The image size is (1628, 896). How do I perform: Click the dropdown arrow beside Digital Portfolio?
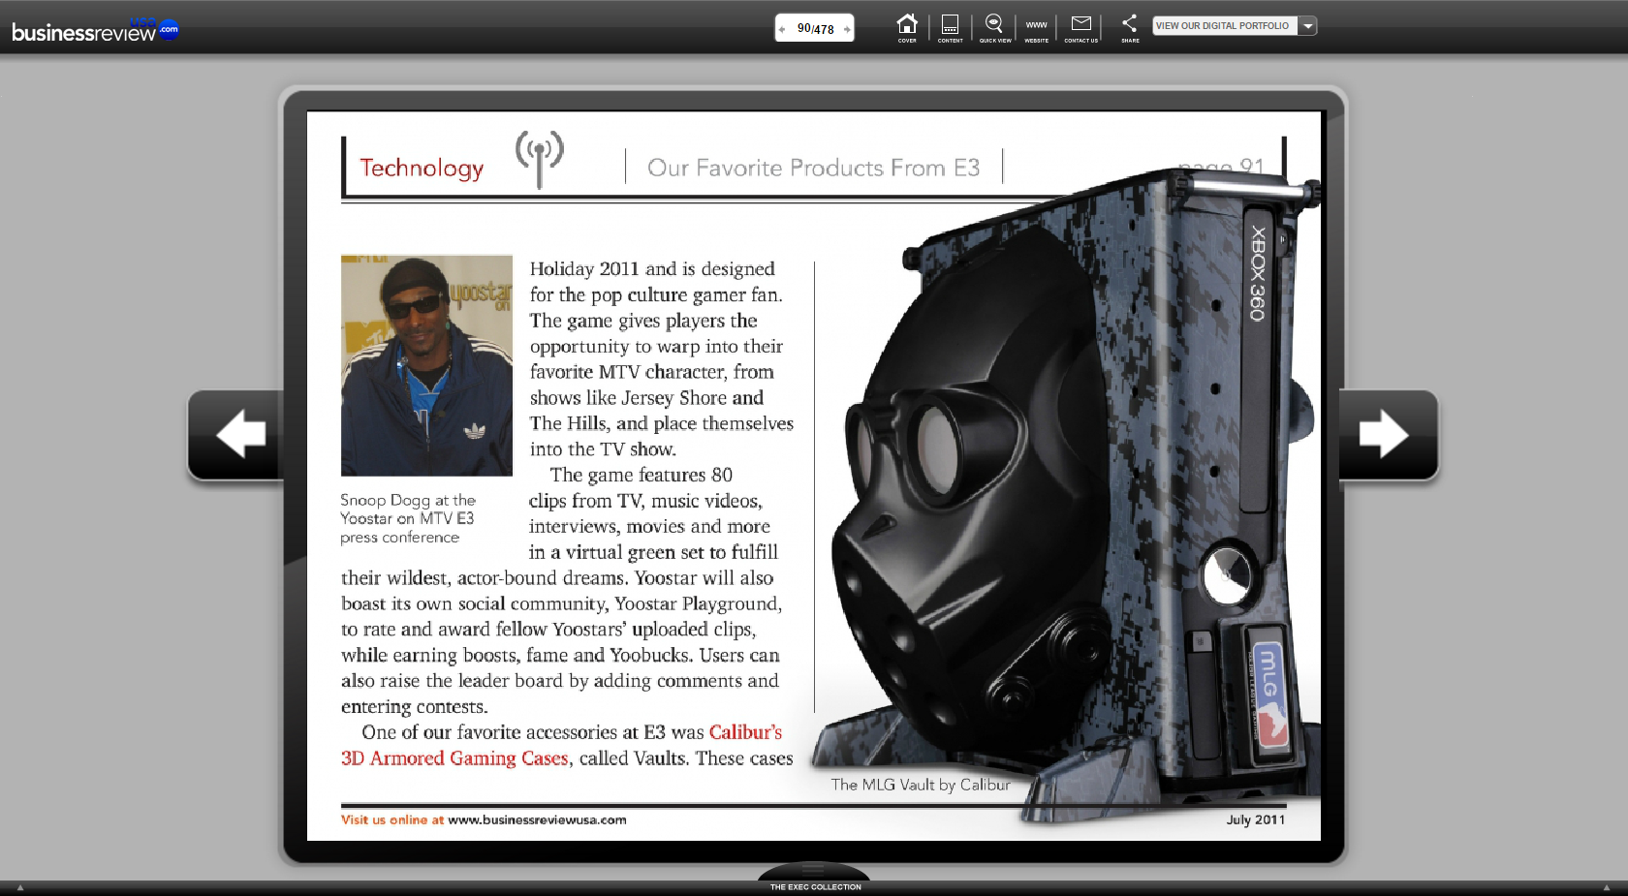point(1308,26)
